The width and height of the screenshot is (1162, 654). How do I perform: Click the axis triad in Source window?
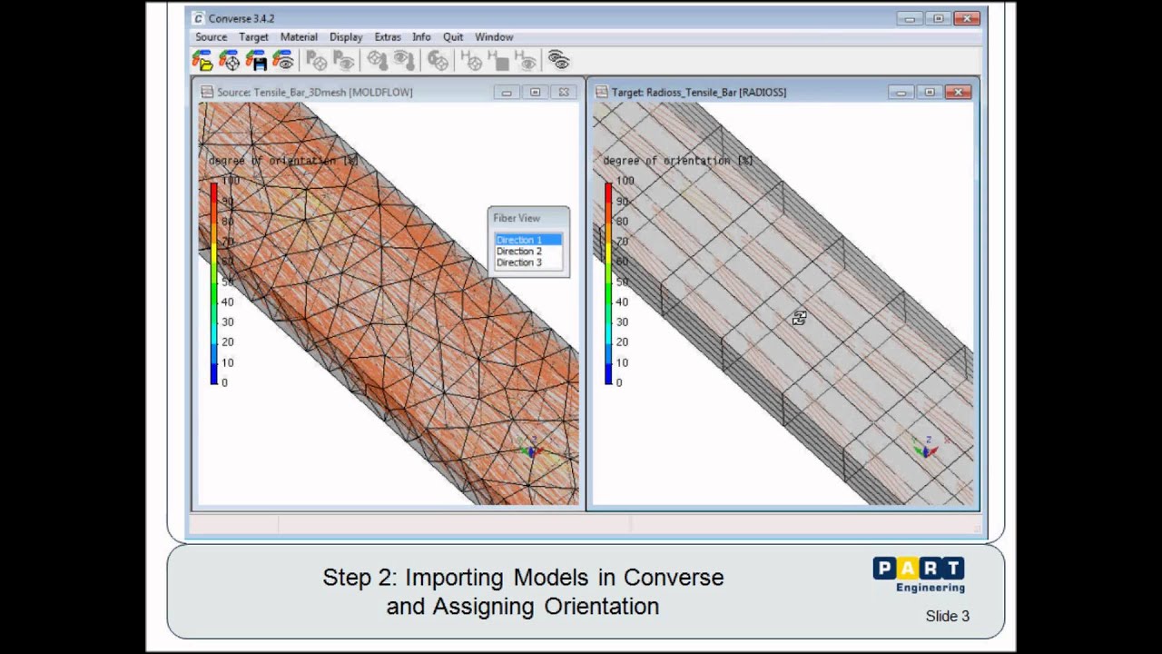click(530, 448)
